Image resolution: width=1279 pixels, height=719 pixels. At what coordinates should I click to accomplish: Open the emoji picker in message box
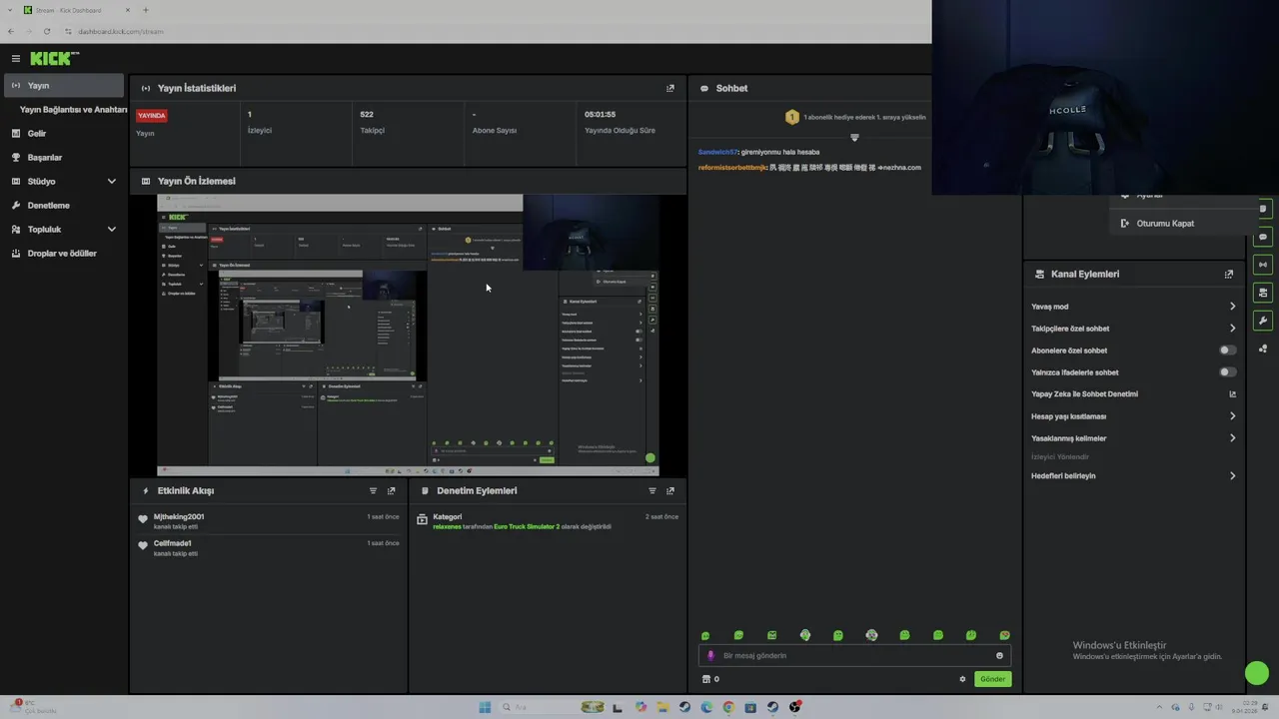click(999, 656)
